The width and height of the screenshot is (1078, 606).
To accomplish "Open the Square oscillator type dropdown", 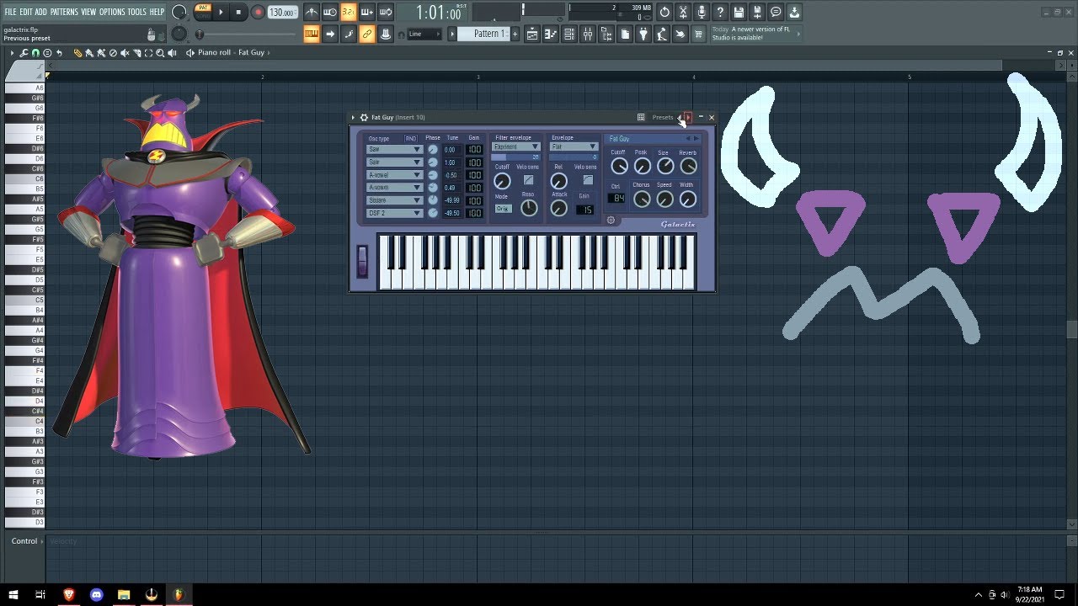I will point(395,200).
